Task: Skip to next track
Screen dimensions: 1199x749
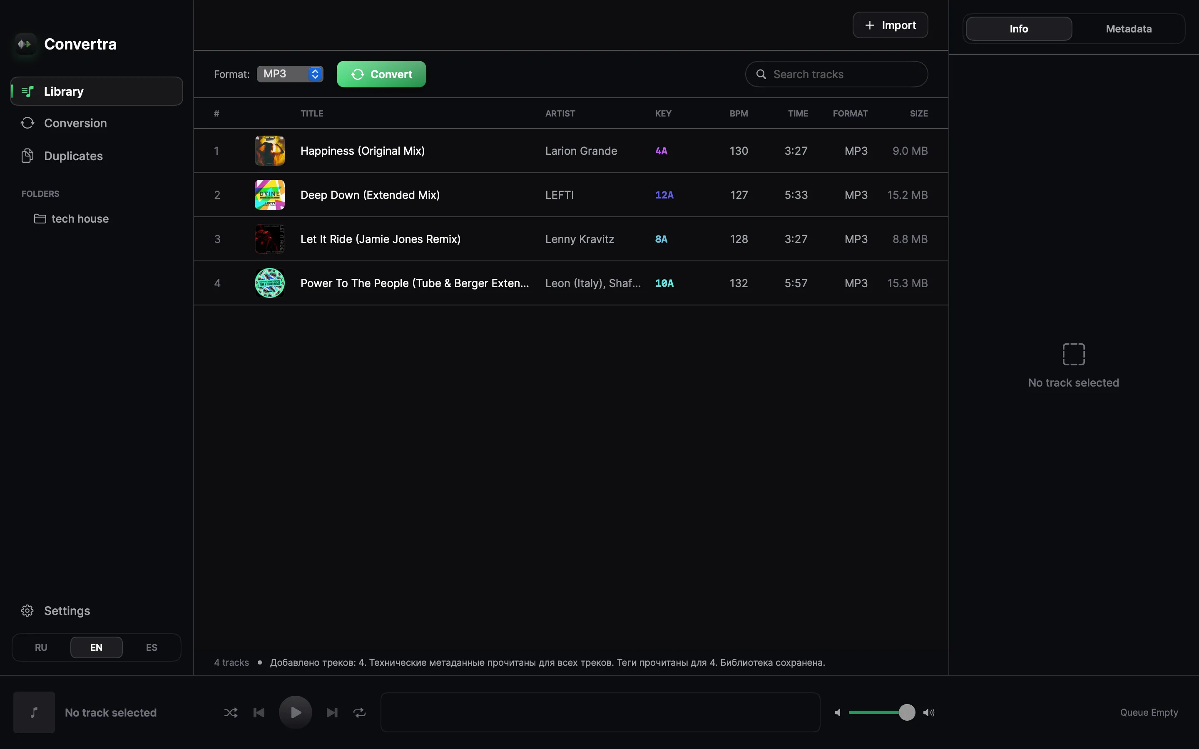Action: click(332, 712)
